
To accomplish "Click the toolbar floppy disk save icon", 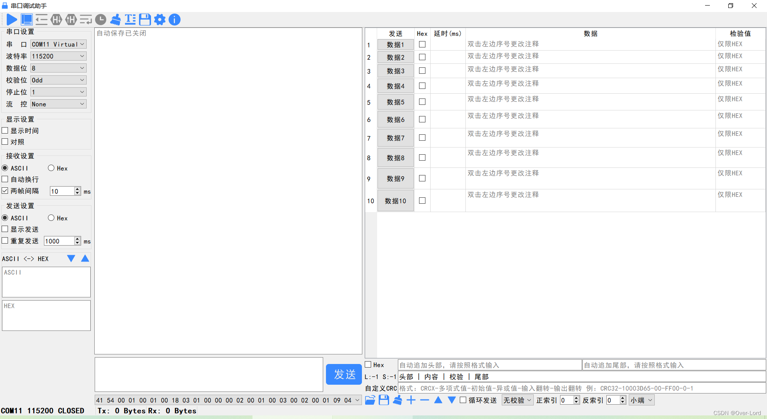I will click(x=145, y=20).
